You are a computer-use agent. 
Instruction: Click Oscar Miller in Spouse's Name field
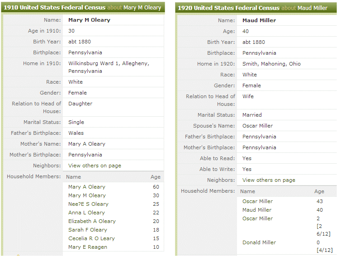pos(257,126)
